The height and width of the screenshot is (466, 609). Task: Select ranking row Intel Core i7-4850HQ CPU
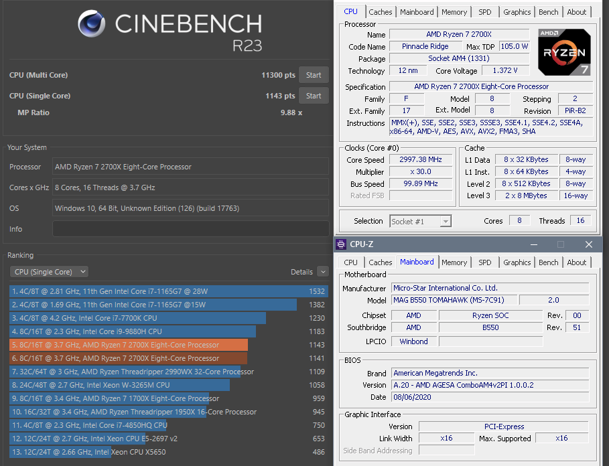(x=169, y=425)
